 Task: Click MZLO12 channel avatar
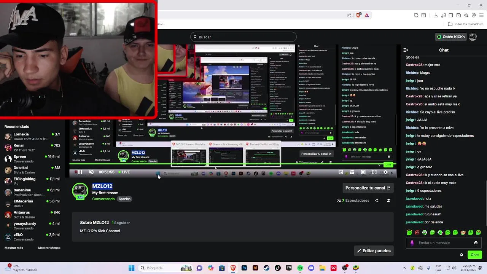(80, 191)
